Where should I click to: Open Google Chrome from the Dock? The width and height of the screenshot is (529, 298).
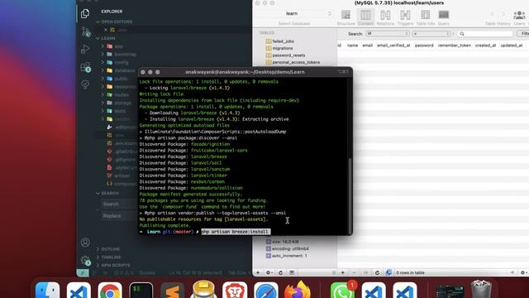point(110,291)
